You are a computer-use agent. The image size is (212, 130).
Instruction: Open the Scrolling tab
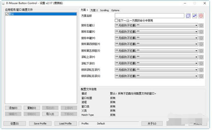click(104, 10)
